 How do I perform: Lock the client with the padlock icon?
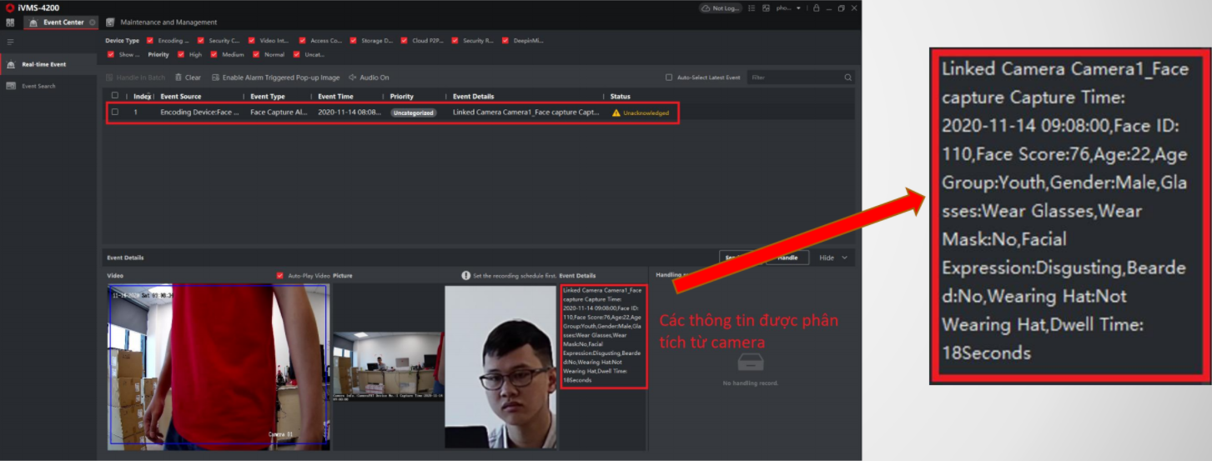click(817, 8)
